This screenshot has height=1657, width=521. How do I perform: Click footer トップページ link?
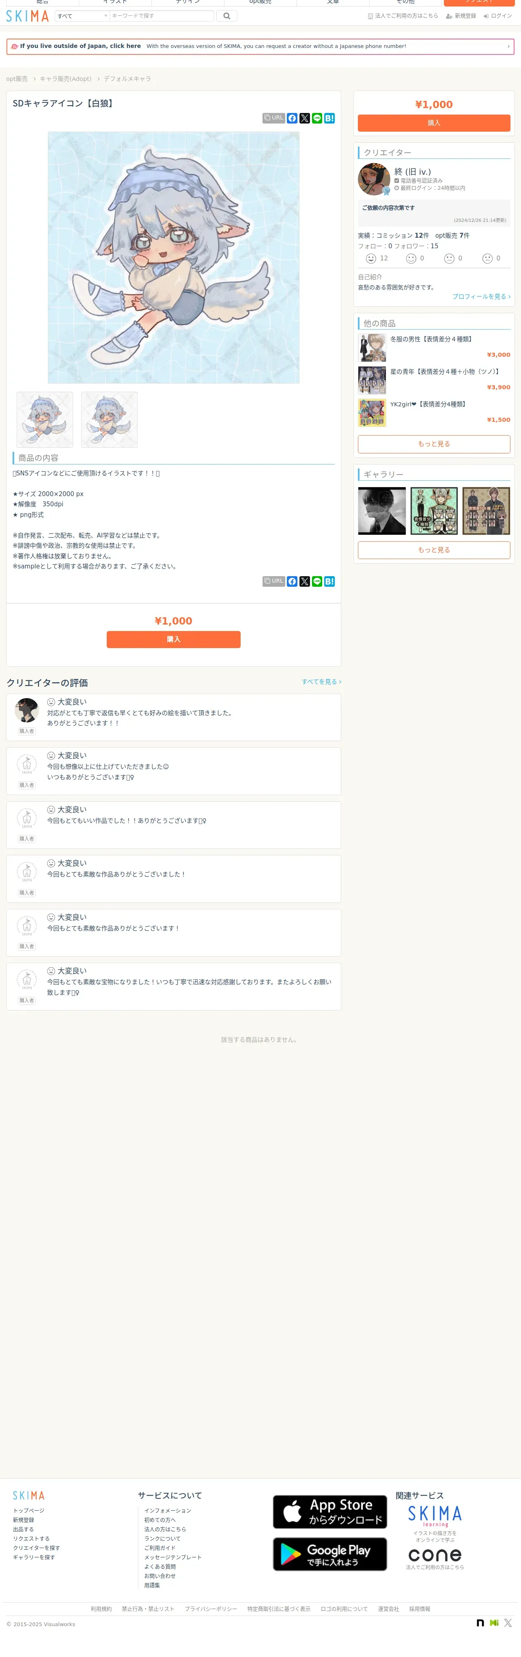(x=29, y=1510)
